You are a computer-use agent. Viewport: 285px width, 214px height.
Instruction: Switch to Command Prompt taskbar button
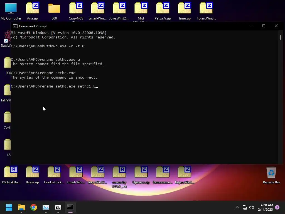point(70,207)
